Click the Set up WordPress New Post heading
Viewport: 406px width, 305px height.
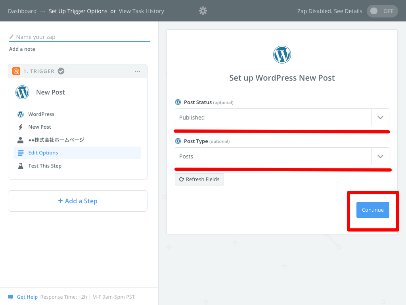[282, 78]
